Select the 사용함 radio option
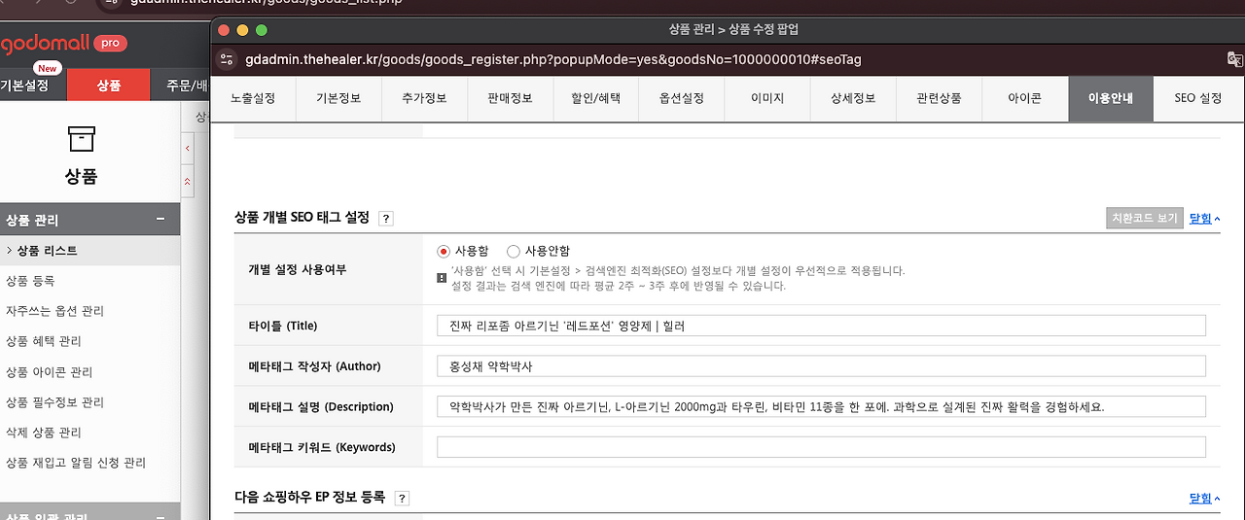The width and height of the screenshot is (1245, 520). [445, 251]
